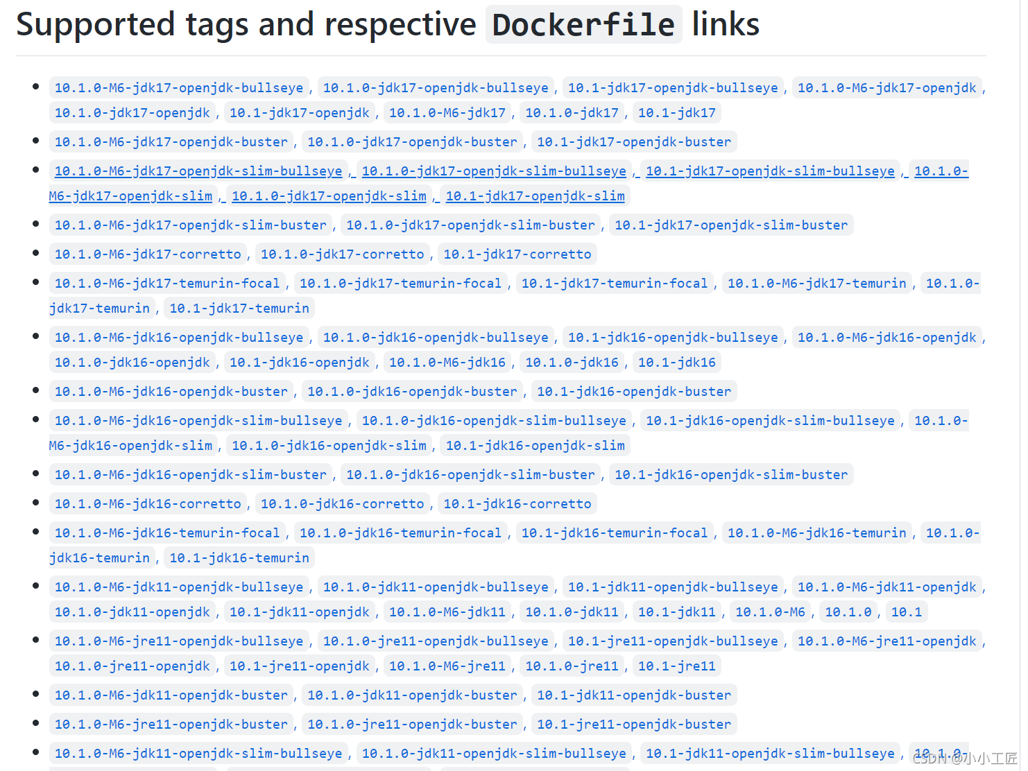Screen dimensions: 1028x771
Task: Follow the 10.1-jdk17-temurin tag link
Action: (x=239, y=309)
